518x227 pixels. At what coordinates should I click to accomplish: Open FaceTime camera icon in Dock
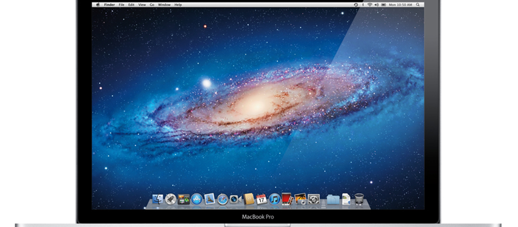[236, 199]
